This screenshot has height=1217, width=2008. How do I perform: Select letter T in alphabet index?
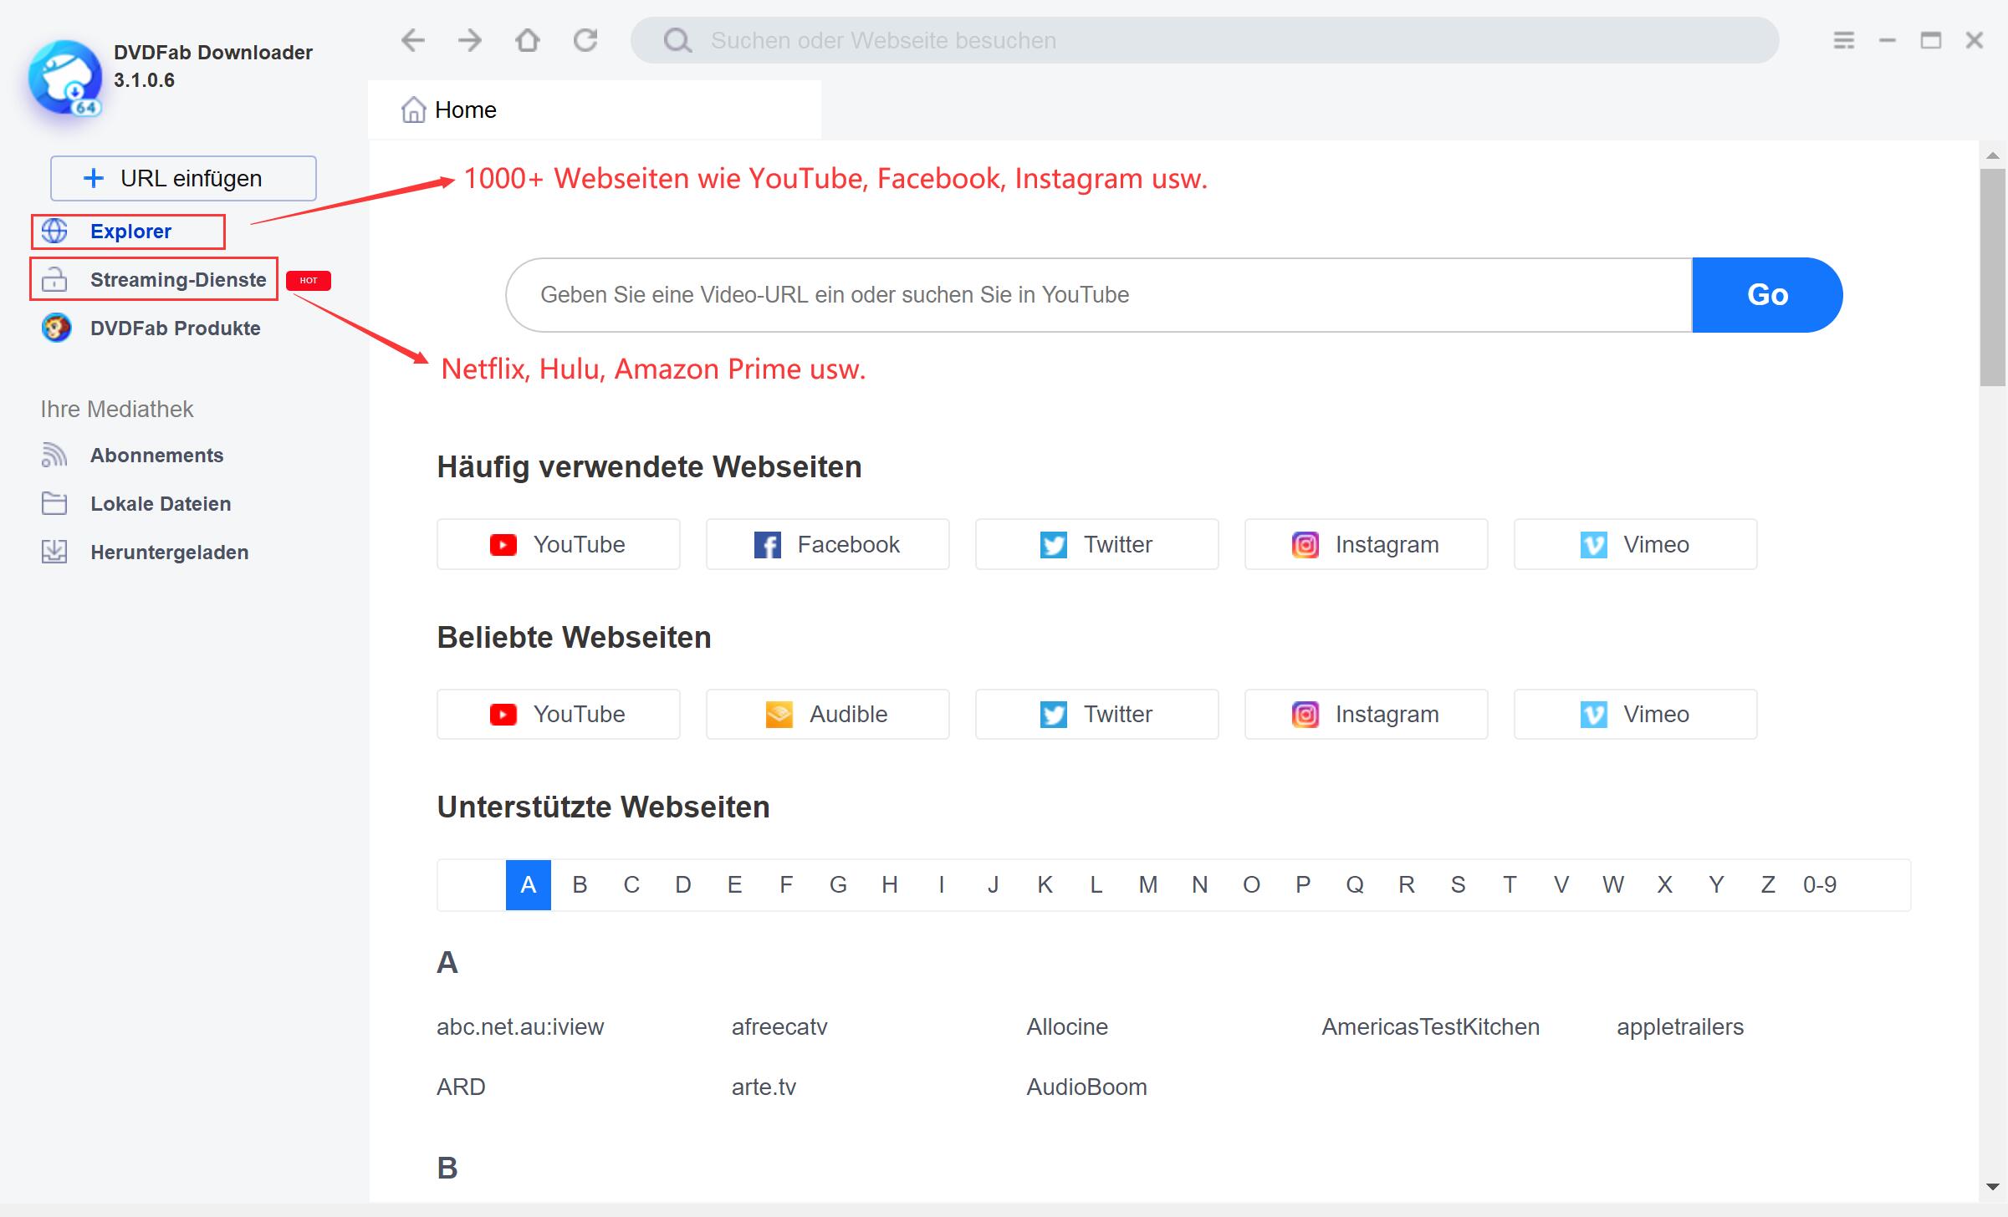(1510, 884)
